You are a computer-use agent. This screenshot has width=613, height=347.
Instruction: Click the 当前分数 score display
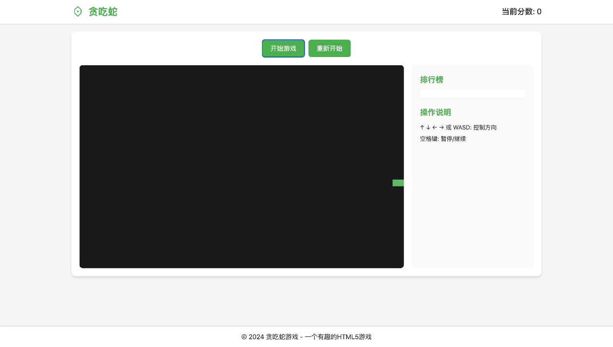518,12
